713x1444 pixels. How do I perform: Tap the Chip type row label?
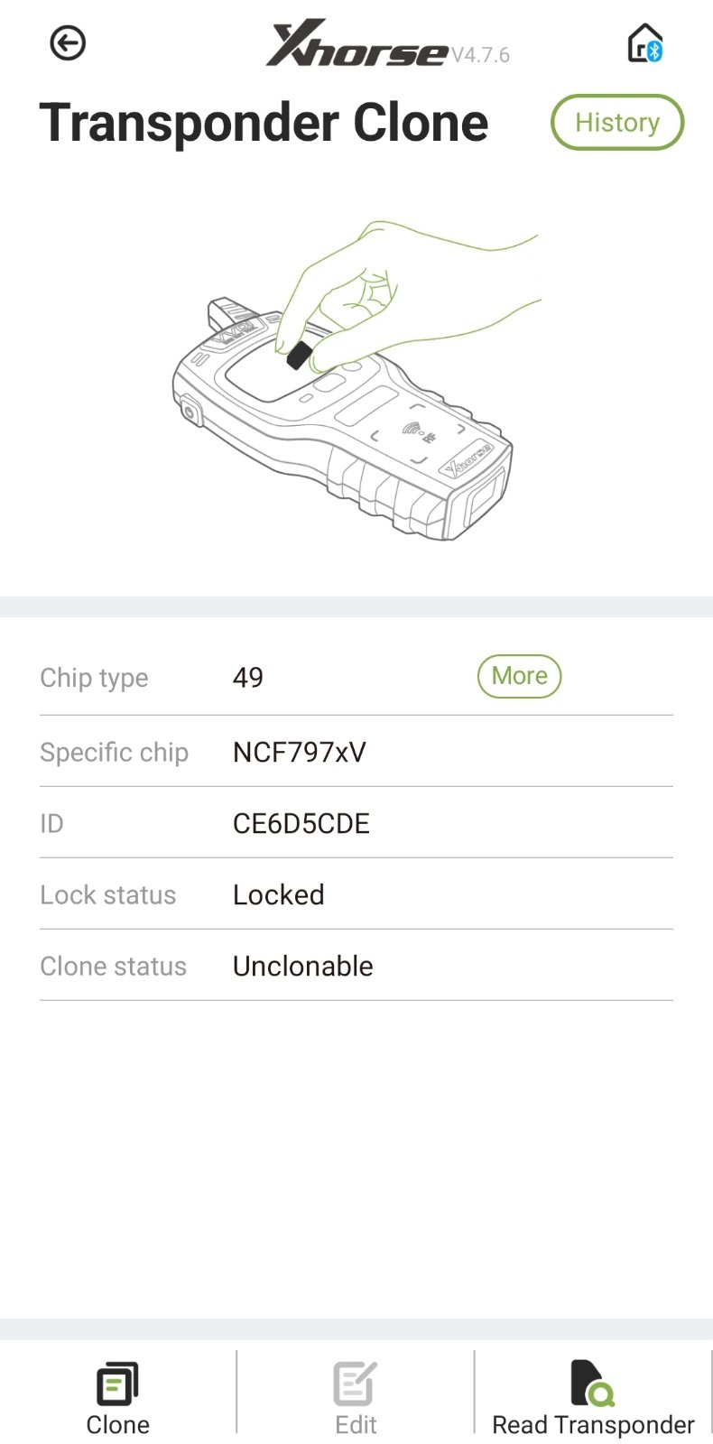(x=94, y=678)
